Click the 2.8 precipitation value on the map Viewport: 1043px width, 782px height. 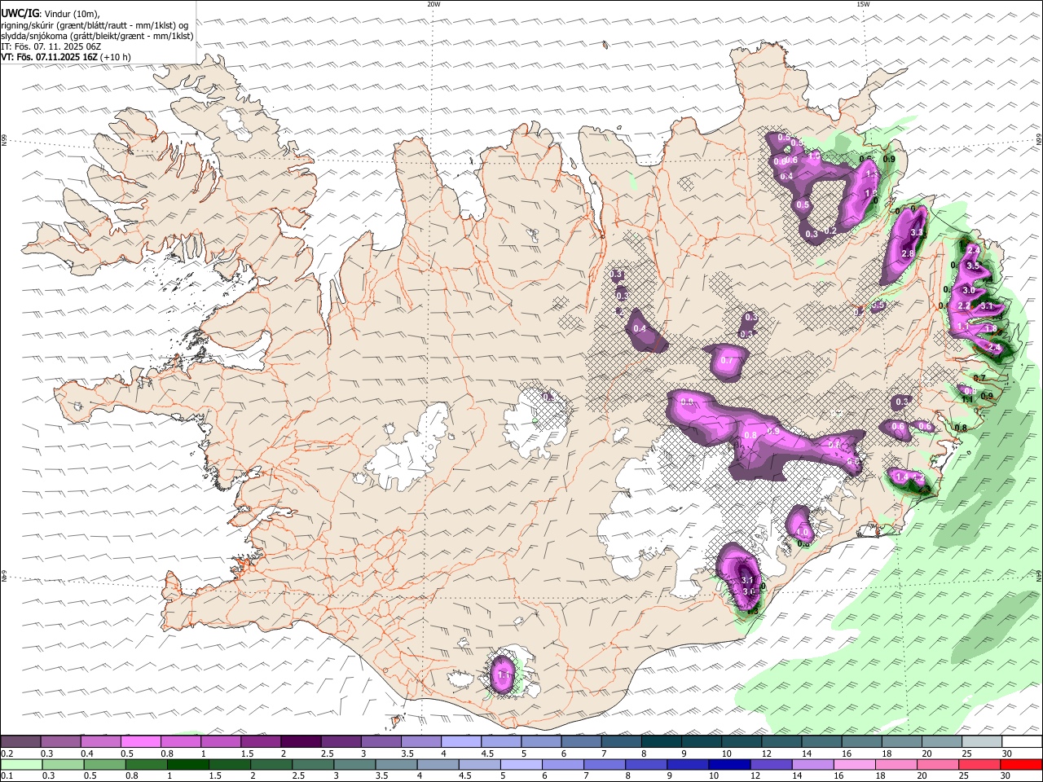(x=908, y=254)
